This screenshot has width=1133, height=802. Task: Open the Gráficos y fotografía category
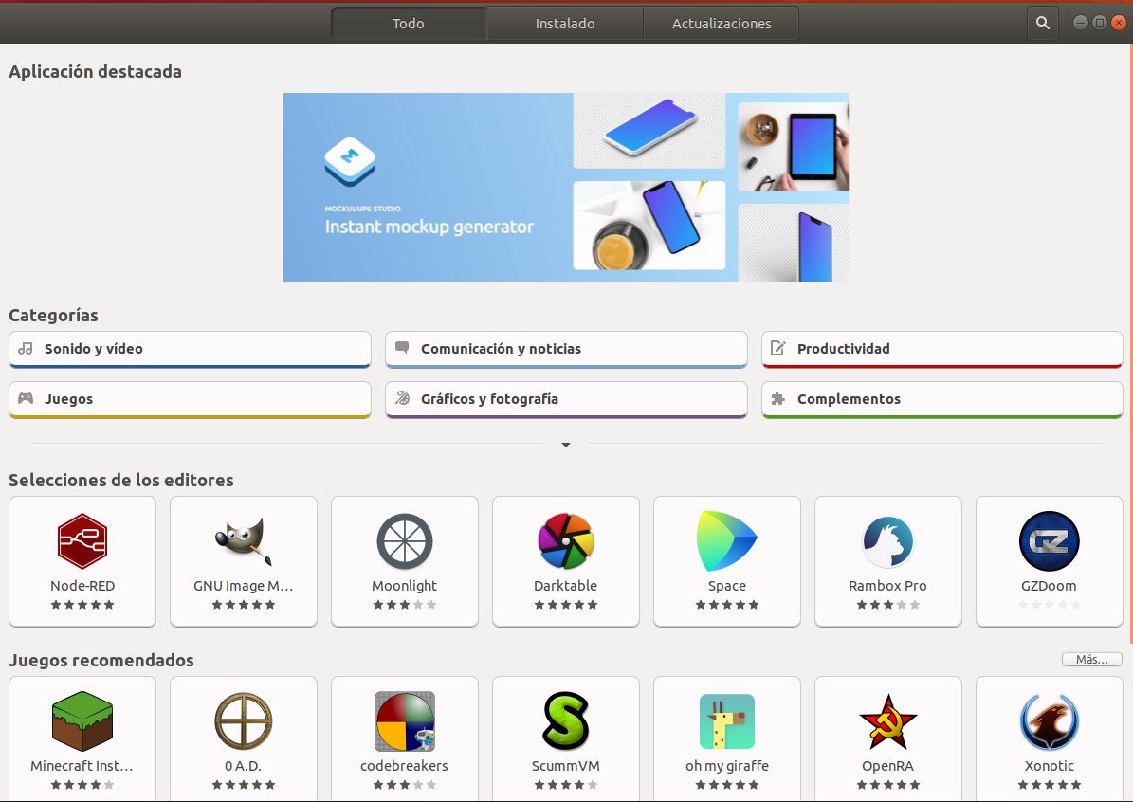[x=567, y=399]
